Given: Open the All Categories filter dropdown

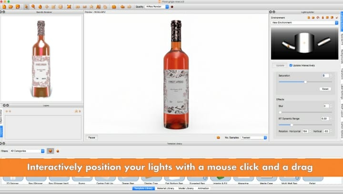Looking at the screenshot, I should (x=27, y=151).
